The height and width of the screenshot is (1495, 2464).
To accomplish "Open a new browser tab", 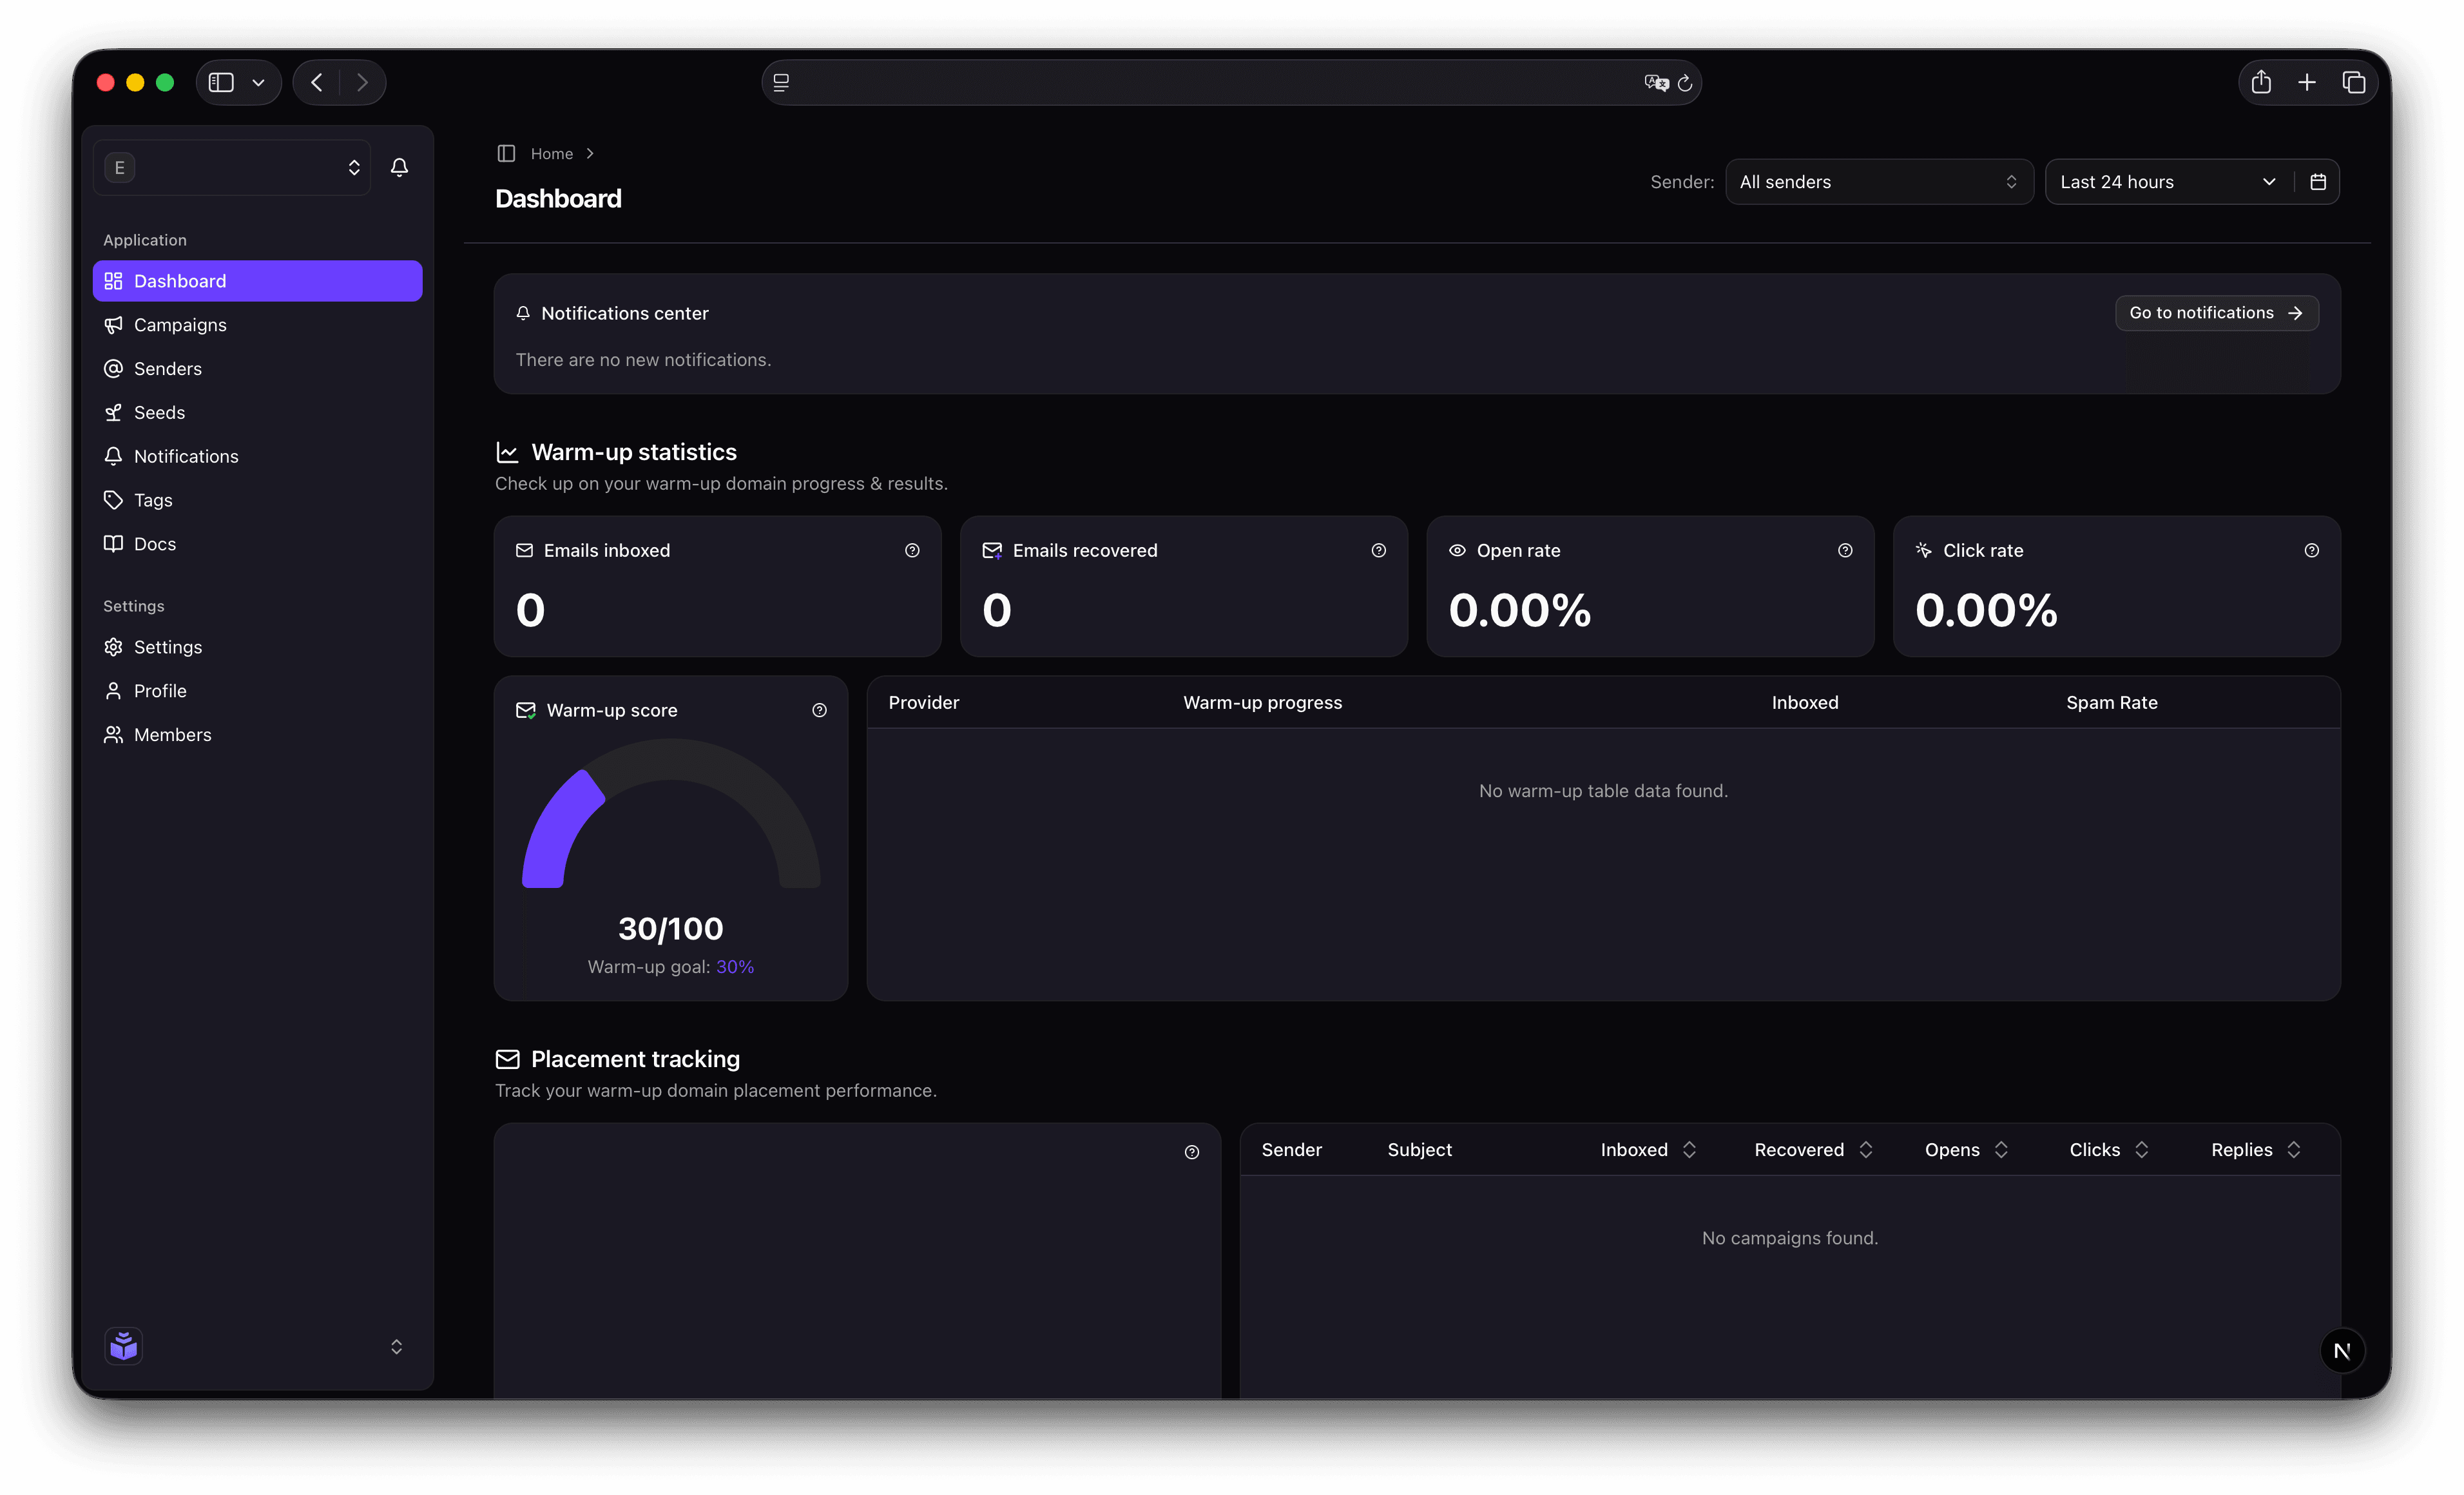I will pyautogui.click(x=2307, y=82).
